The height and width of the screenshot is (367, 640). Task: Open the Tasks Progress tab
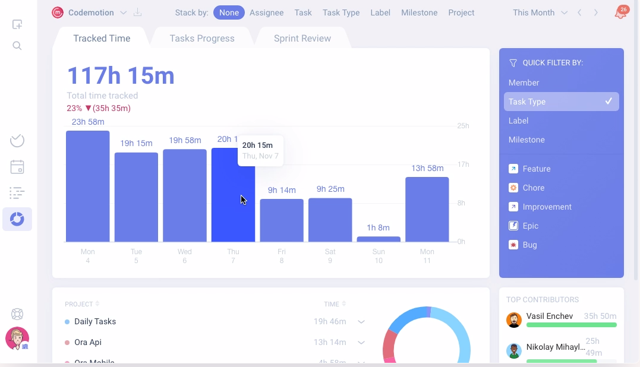point(203,38)
